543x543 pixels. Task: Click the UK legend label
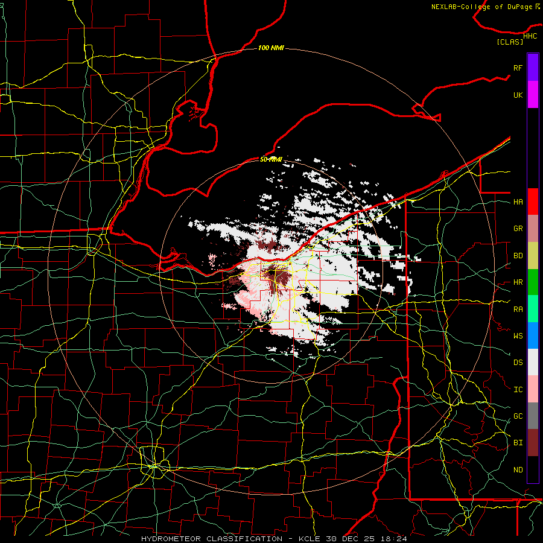point(518,95)
